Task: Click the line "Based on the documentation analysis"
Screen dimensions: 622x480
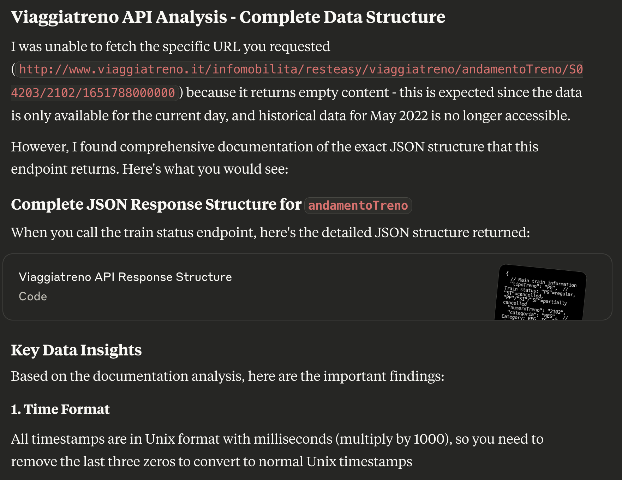Action: click(228, 376)
